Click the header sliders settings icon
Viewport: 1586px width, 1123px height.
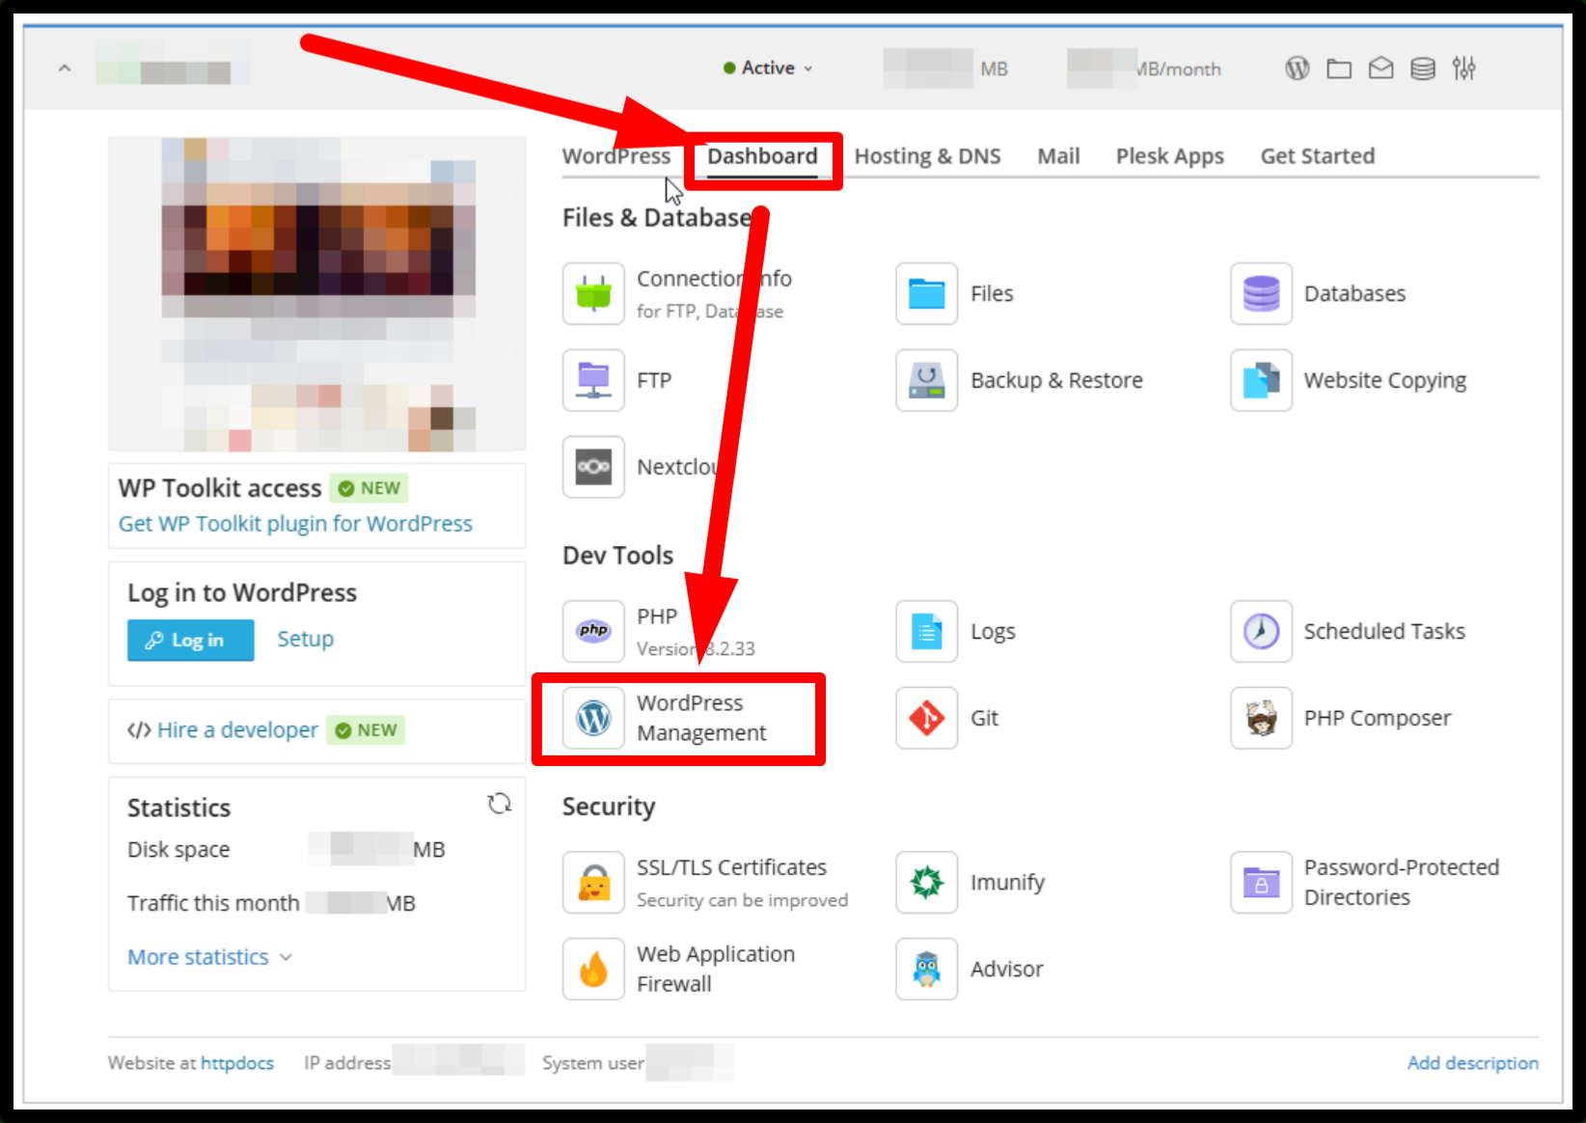click(x=1463, y=68)
